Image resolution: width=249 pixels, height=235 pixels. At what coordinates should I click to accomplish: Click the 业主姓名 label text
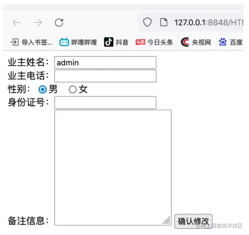tap(28, 62)
